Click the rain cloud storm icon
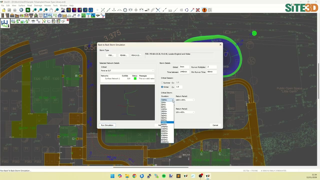The height and width of the screenshot is (180, 320). tap(33, 21)
